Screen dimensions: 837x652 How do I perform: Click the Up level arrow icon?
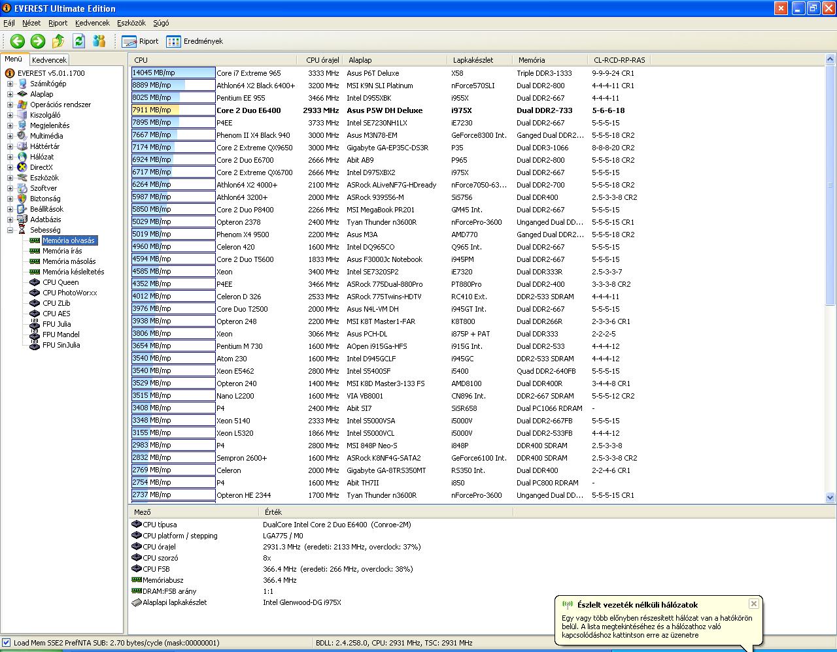coord(58,41)
